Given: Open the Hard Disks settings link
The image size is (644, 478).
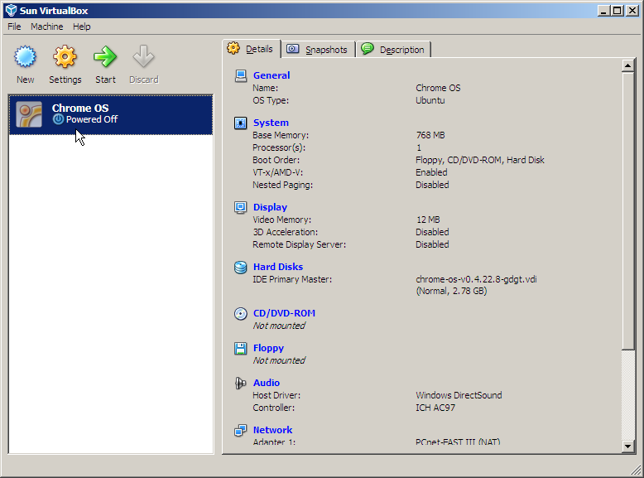Looking at the screenshot, I should click(x=278, y=267).
